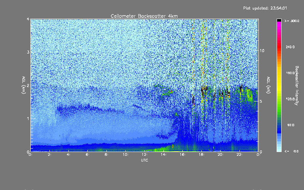
Task: Click the '2' km tick label on left axis
Action: (x=28, y=85)
